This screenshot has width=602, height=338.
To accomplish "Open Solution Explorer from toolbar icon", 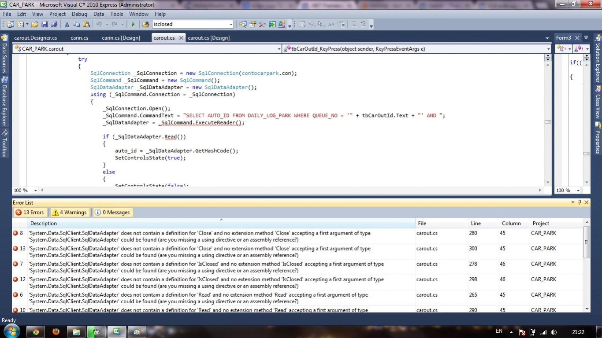I will pos(243,24).
